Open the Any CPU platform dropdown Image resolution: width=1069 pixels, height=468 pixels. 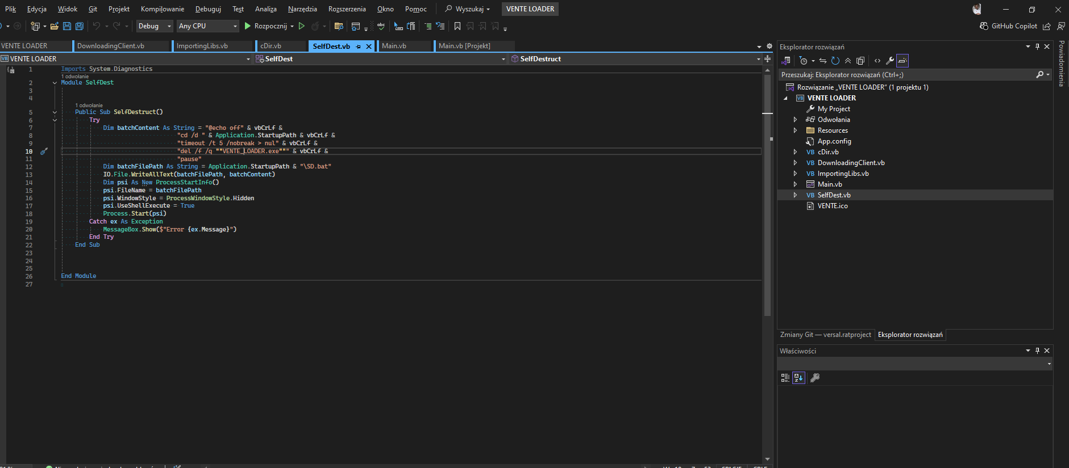tap(208, 26)
